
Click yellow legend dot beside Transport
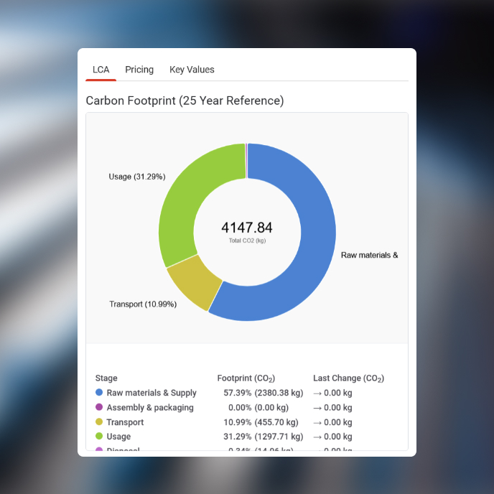pos(99,422)
